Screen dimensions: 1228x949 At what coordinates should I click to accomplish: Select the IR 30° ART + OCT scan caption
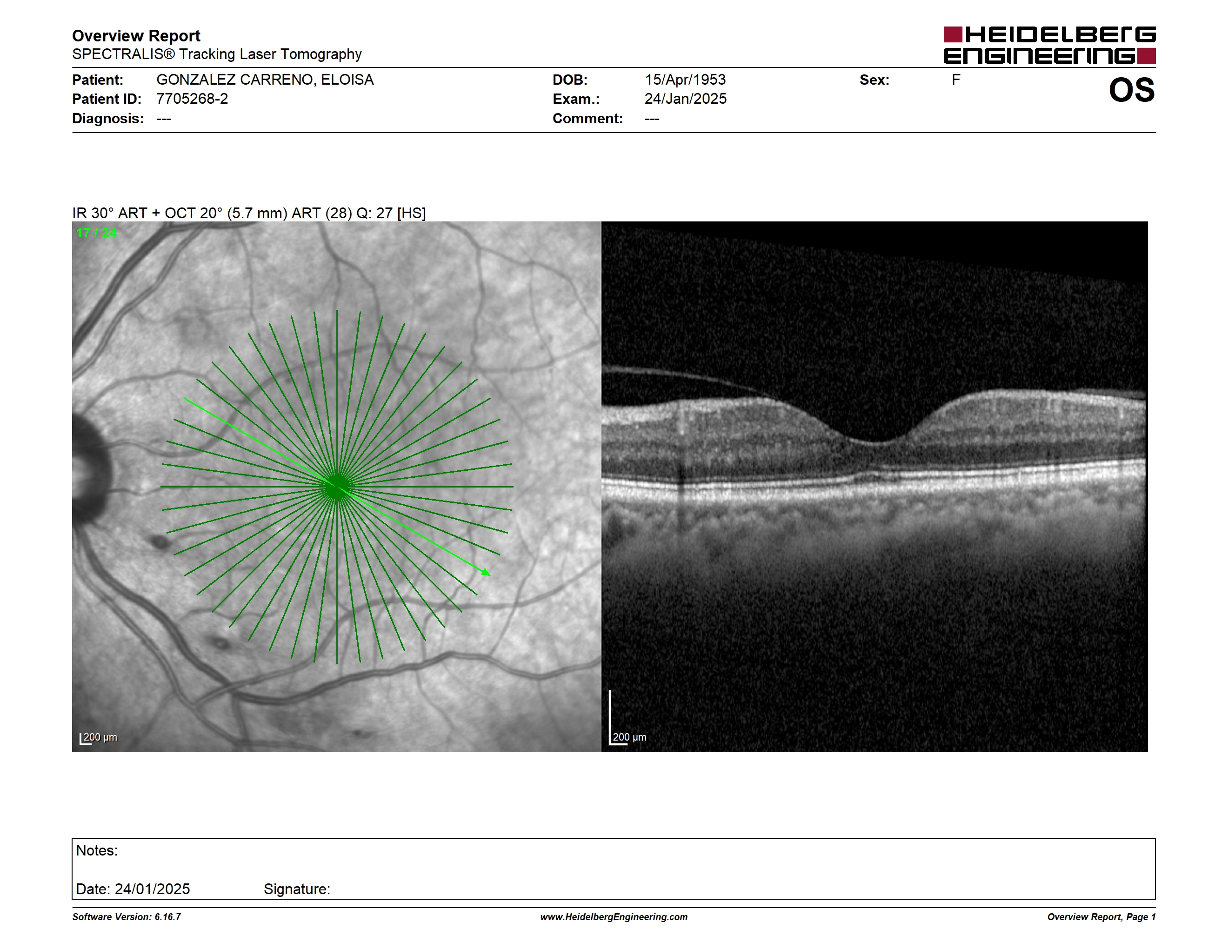click(x=248, y=213)
